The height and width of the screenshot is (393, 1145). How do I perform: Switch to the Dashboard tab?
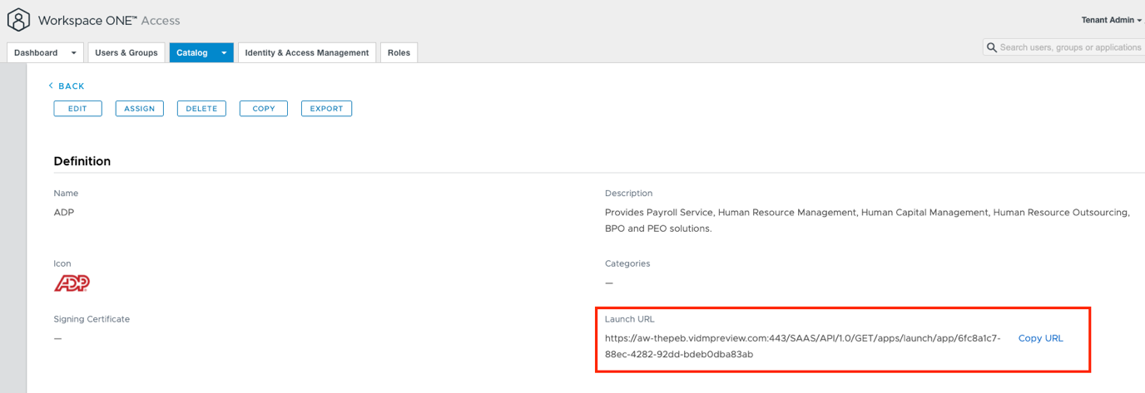coord(36,53)
